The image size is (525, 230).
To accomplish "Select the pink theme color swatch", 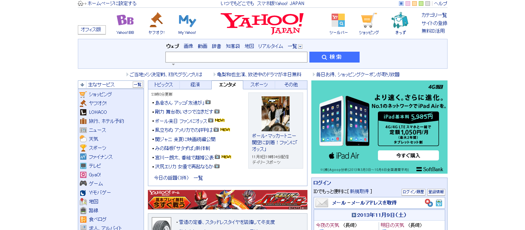I will pyautogui.click(x=408, y=3).
